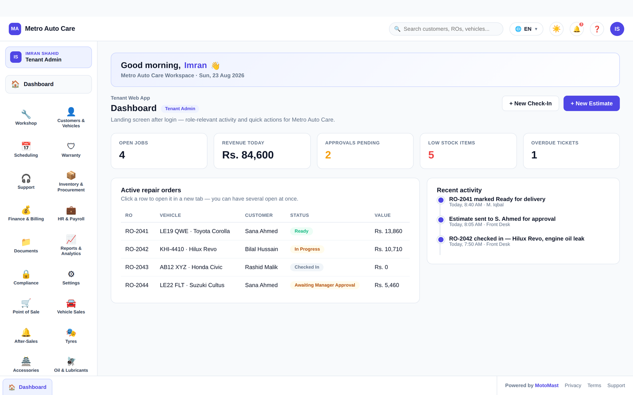Open the MotoMast link in footer
633x395 pixels.
(547, 386)
